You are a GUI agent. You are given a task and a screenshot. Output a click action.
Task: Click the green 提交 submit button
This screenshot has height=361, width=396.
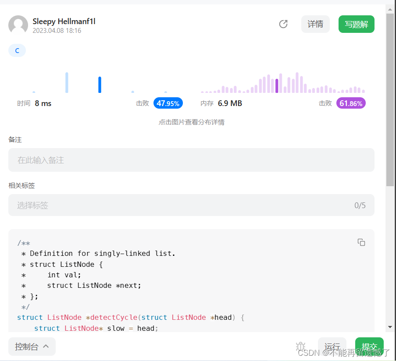pos(369,347)
